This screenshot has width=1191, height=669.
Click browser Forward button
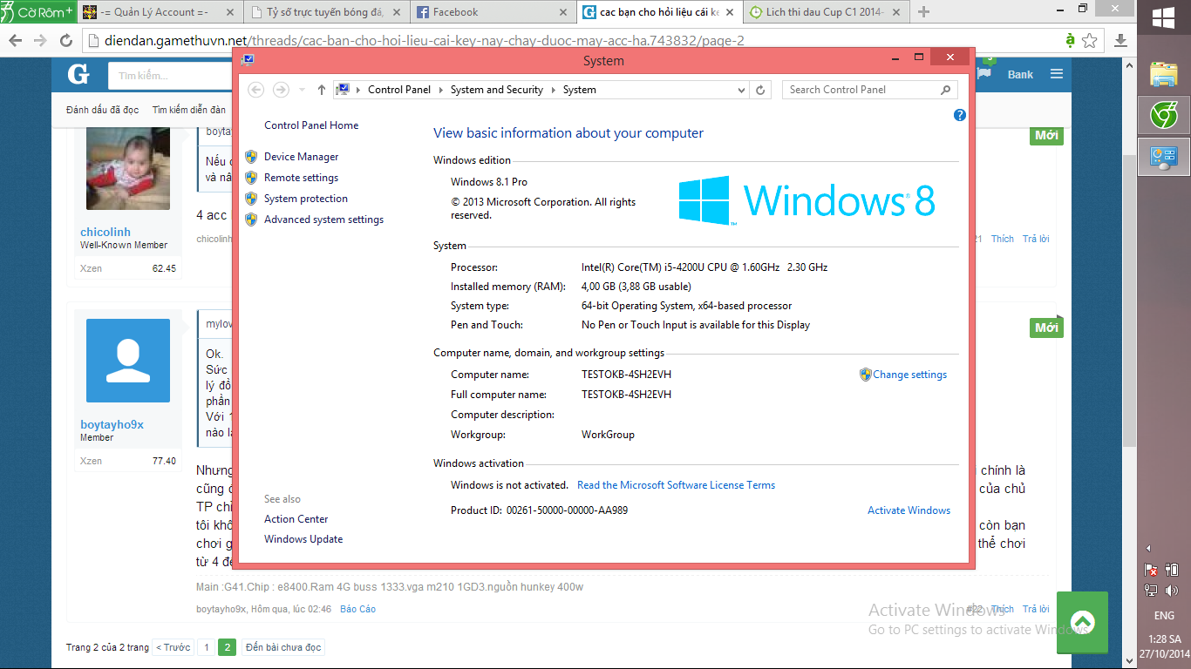click(x=40, y=41)
